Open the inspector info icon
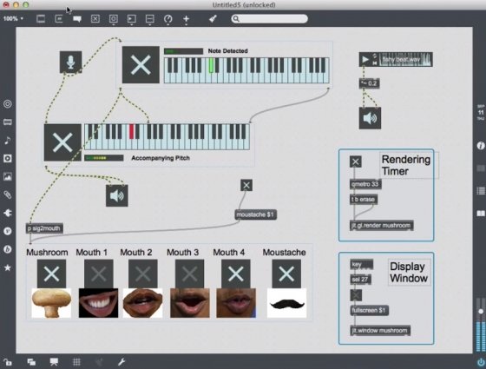The width and height of the screenshot is (486, 369). click(x=481, y=146)
